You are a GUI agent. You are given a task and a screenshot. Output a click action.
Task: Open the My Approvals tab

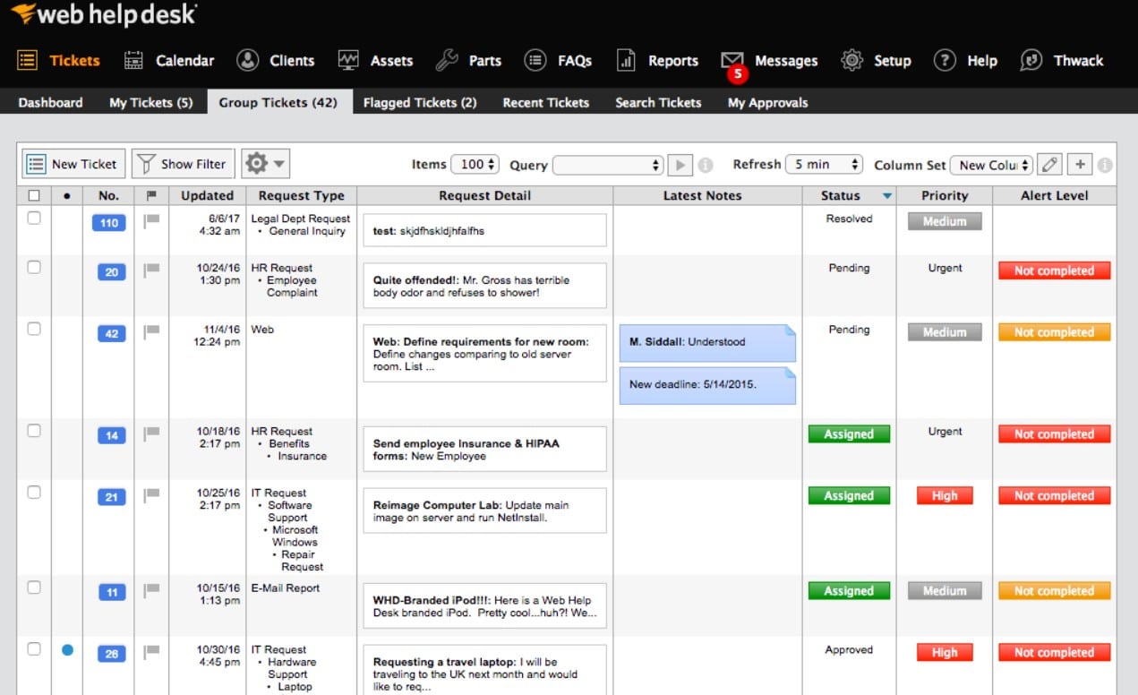point(767,102)
